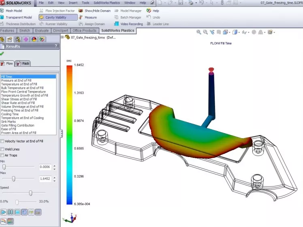Image resolution: width=303 pixels, height=227 pixels.
Task: Collapse the left panel using splitter handle
Action: click(x=62, y=134)
